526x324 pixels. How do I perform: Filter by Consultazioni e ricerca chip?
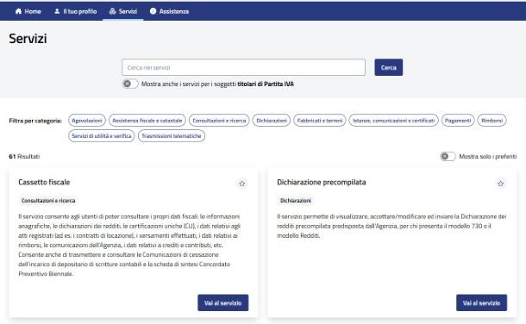(x=219, y=121)
